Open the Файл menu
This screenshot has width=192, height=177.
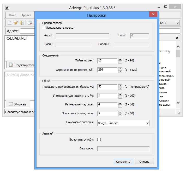(13, 15)
